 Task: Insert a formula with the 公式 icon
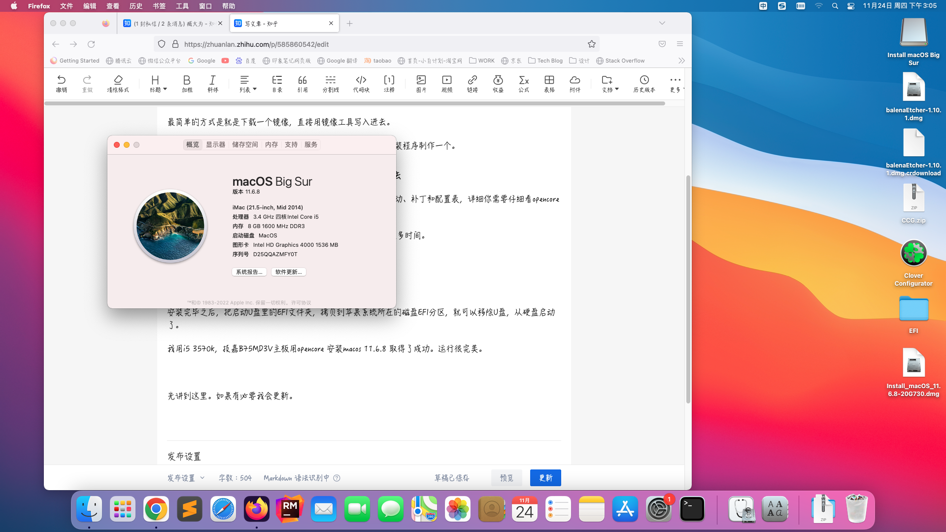(524, 83)
